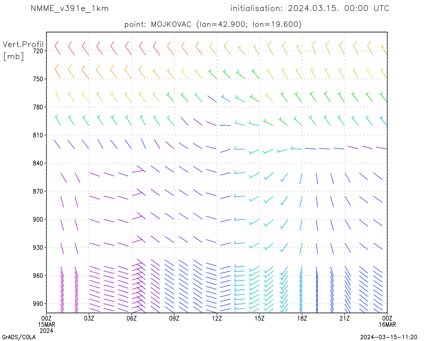Image resolution: width=426 pixels, height=341 pixels.
Task: Click the 00Z 15MAR 2024 time label
Action: click(46, 324)
